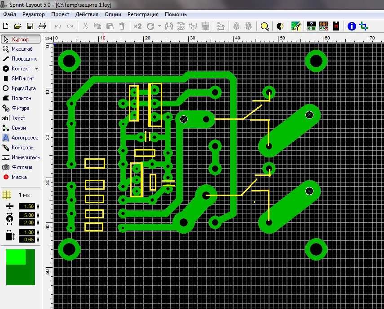
Task: Duplicate selection with the x2 icon
Action: tap(137, 26)
